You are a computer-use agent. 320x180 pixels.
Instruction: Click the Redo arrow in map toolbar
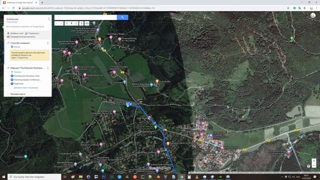pos(61,23)
